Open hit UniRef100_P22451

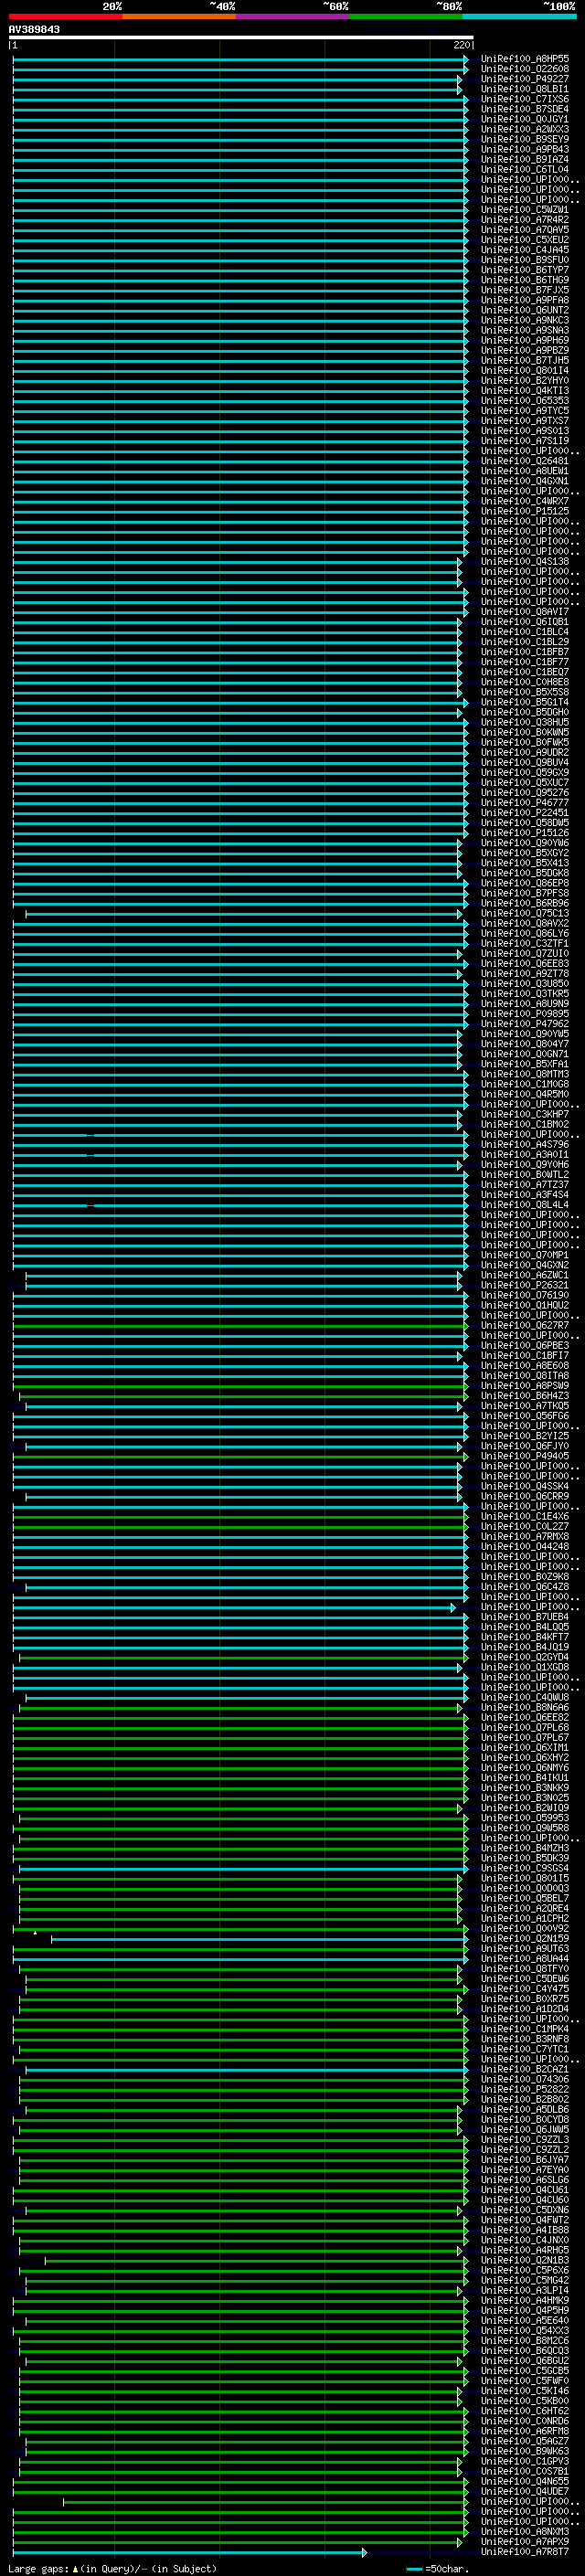pos(524,813)
